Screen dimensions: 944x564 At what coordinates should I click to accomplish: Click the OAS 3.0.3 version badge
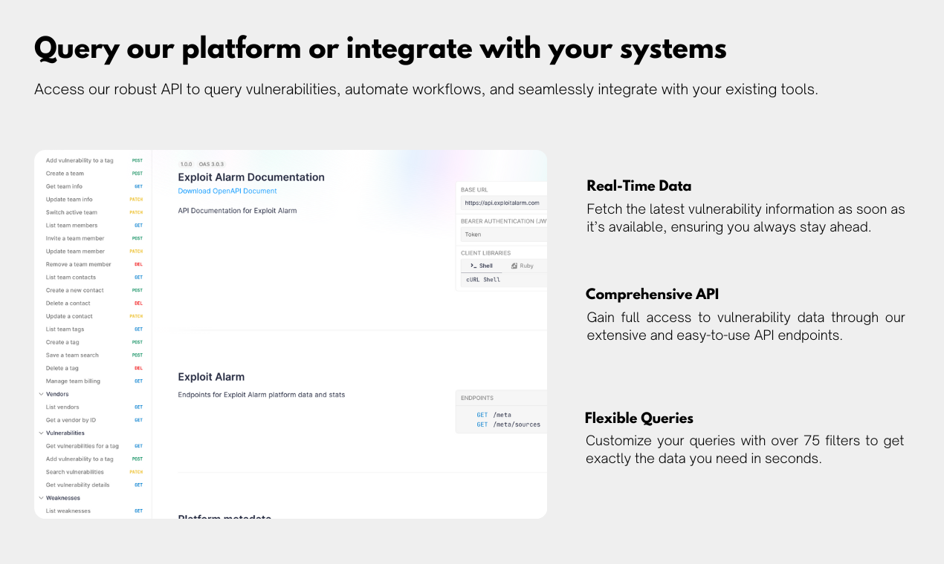[211, 164]
